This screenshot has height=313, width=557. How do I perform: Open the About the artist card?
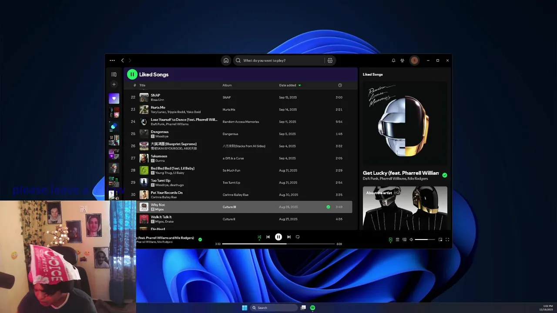(x=405, y=208)
